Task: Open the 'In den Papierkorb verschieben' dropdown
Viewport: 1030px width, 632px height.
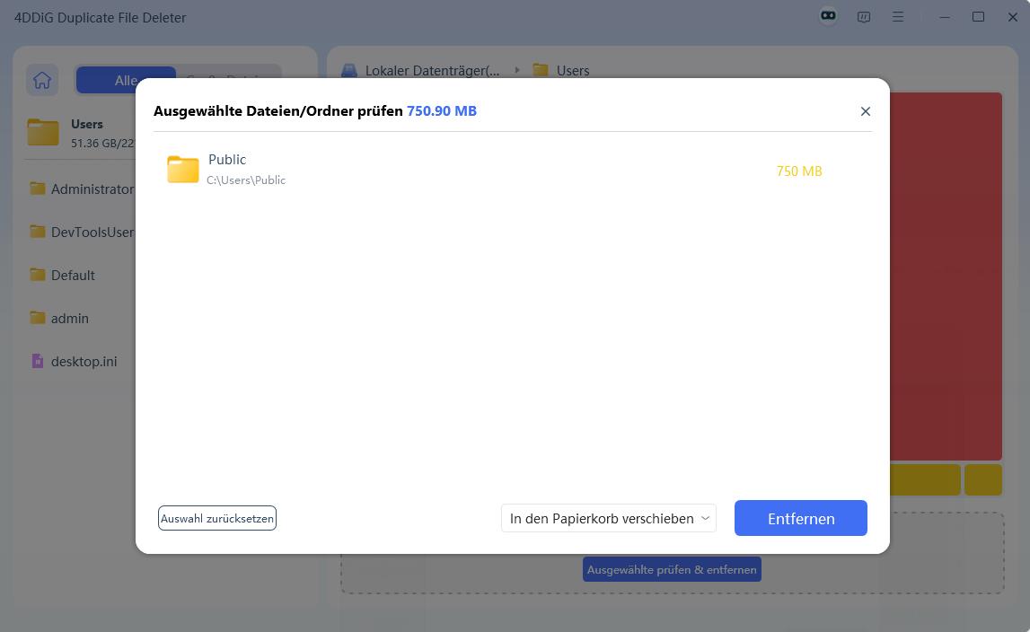Action: [608, 518]
